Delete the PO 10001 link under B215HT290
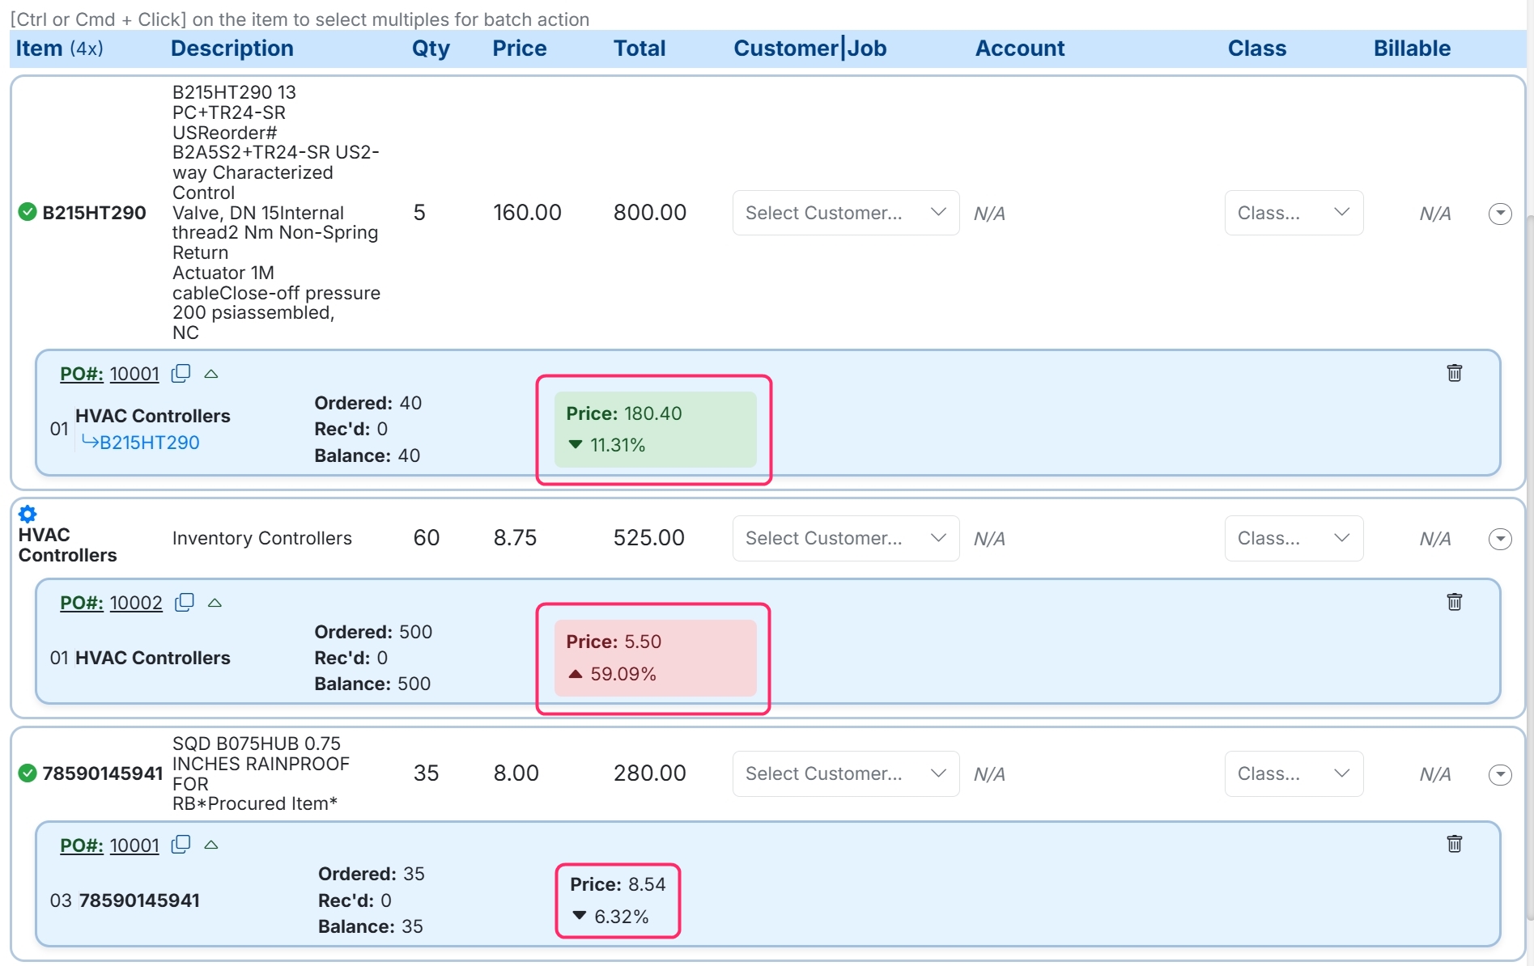Screen dimensions: 1534x966 pyautogui.click(x=1455, y=373)
